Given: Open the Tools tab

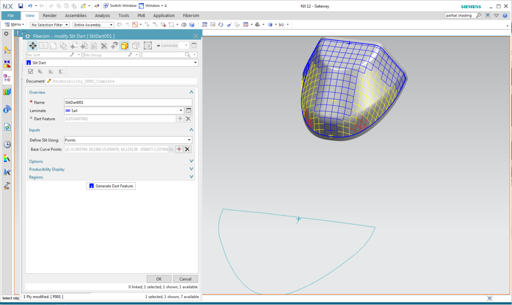Looking at the screenshot, I should [124, 15].
